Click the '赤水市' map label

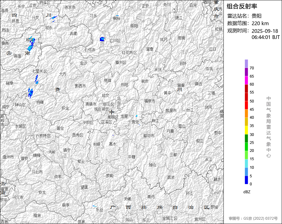coord(70,8)
